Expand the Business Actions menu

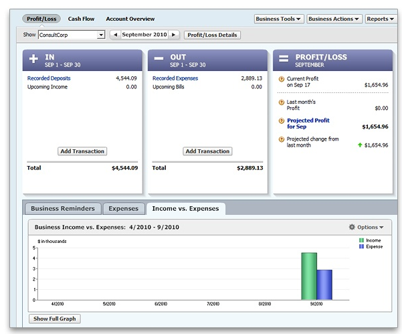[x=334, y=19]
